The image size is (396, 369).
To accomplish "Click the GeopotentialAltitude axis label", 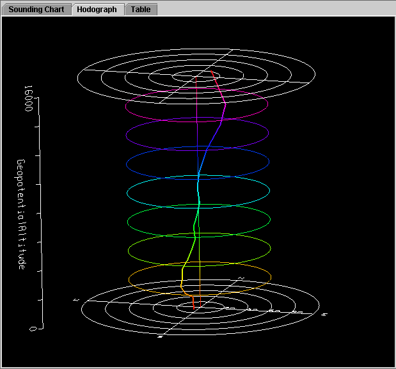I will click(x=21, y=214).
